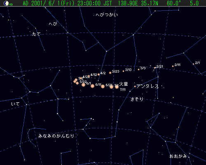Select the さそり constellation label
The image size is (206, 165).
(137, 99)
